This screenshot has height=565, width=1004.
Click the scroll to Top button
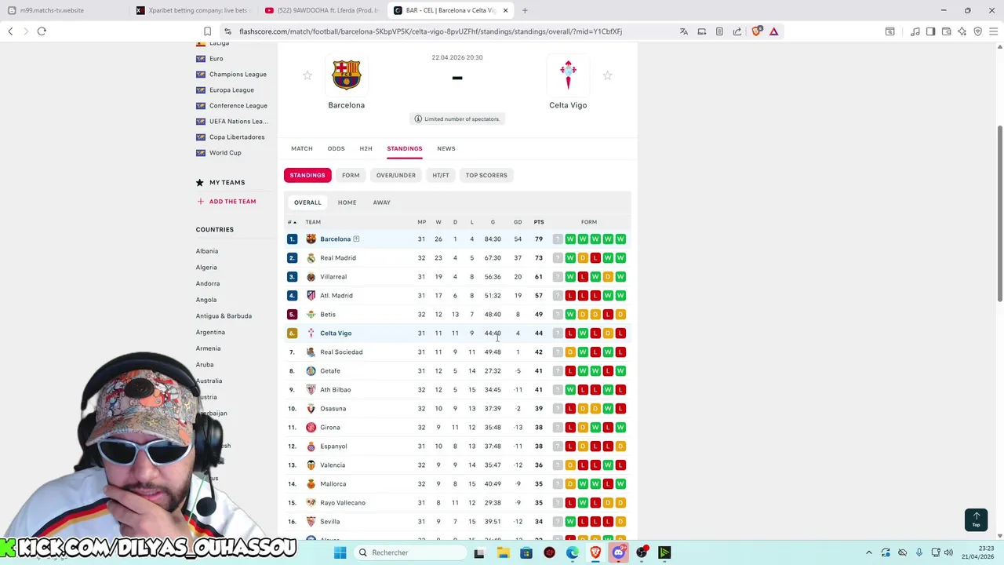coord(976,519)
